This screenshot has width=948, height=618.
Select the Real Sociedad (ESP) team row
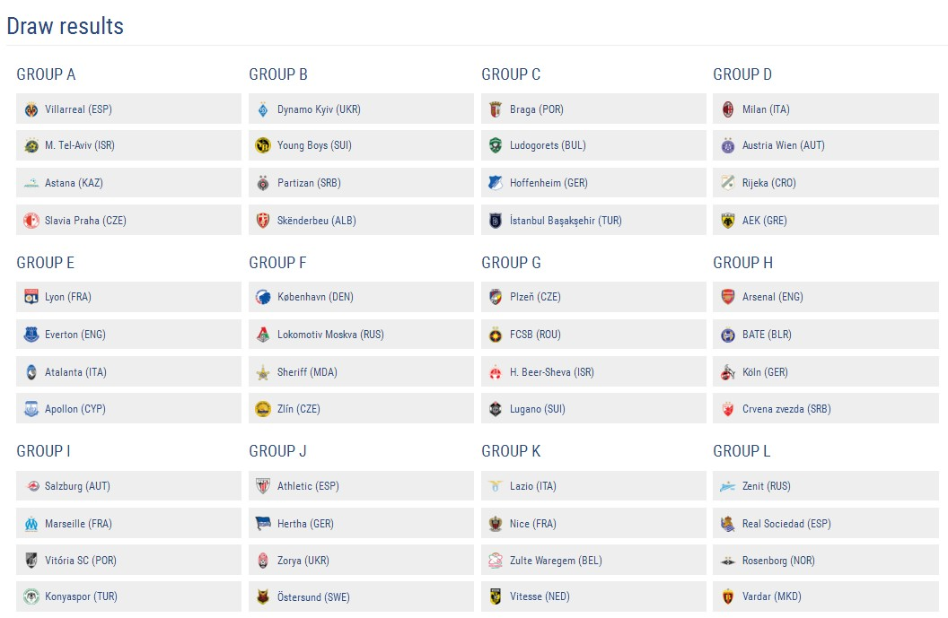[x=826, y=524]
